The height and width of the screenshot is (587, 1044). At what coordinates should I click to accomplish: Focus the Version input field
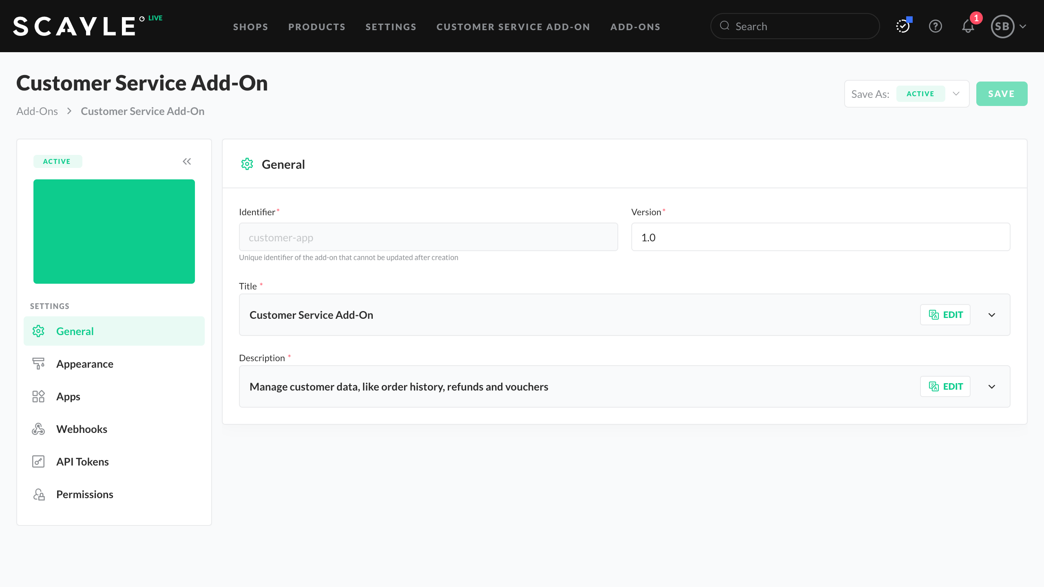[820, 237]
